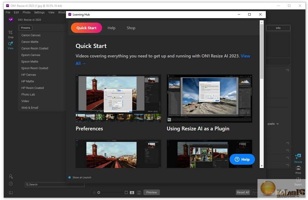This screenshot has width=308, height=200.
Task: Expand the Web & Email preset category
Action: (x=30, y=108)
